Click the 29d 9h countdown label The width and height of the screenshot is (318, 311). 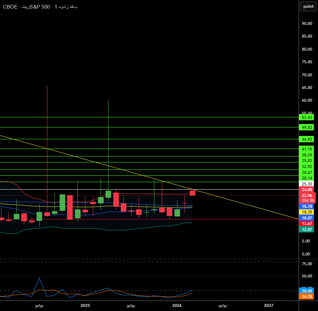[x=308, y=200]
